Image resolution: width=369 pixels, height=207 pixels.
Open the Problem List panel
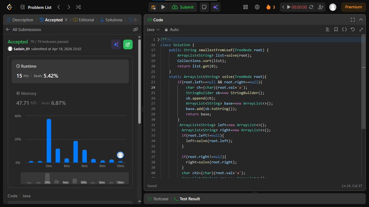point(36,7)
